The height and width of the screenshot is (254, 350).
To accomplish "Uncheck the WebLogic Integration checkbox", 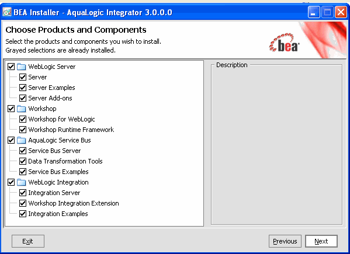I will click(11, 182).
